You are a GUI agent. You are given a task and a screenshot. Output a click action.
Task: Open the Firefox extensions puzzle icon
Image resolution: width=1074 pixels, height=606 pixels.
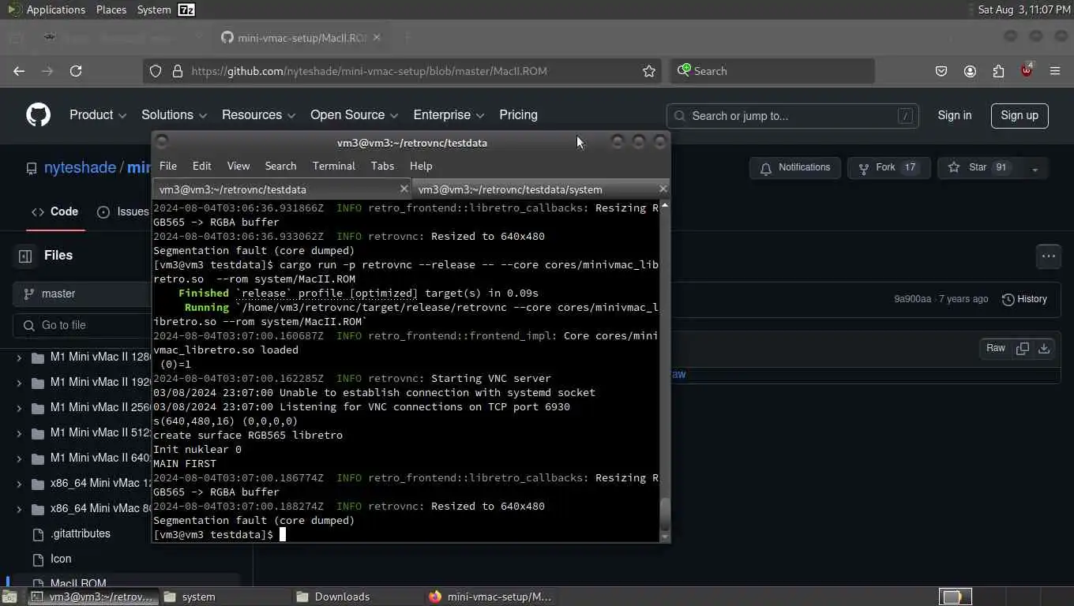998,71
